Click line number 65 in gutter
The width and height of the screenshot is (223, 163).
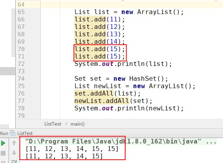(21, 12)
